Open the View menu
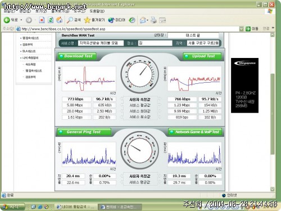The image size is (281, 211). (41, 11)
